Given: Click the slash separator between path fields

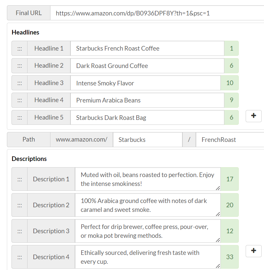Looking at the screenshot, I should coord(189,140).
